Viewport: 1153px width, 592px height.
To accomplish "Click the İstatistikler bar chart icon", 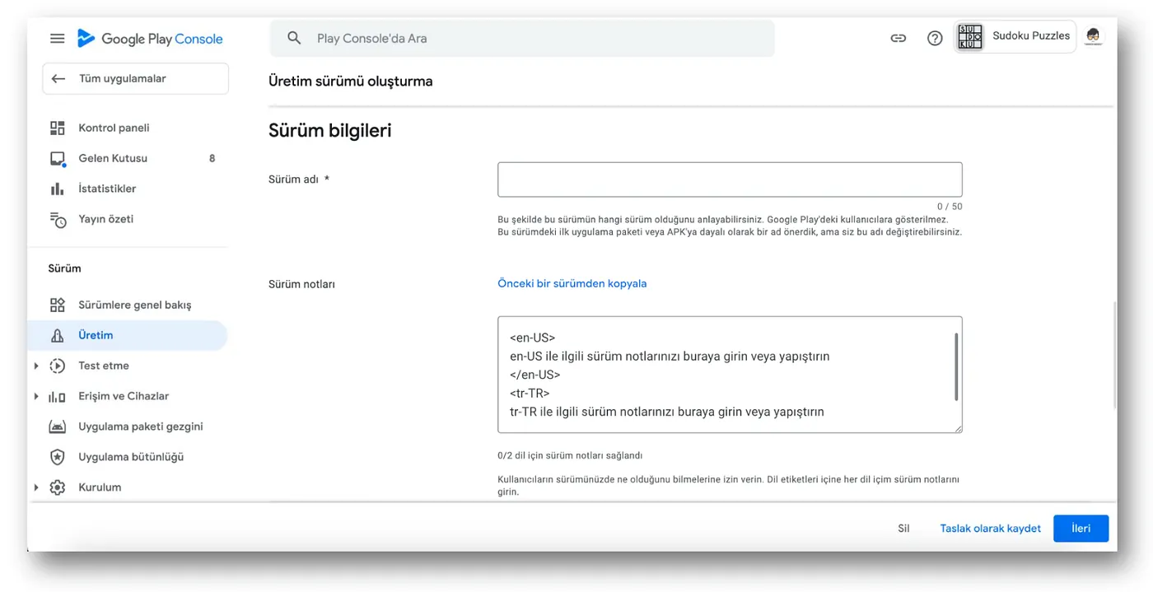I will click(x=58, y=189).
